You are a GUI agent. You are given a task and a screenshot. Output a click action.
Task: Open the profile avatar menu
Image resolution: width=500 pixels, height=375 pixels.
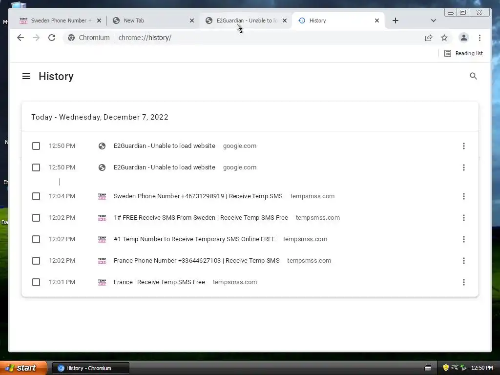click(x=464, y=38)
